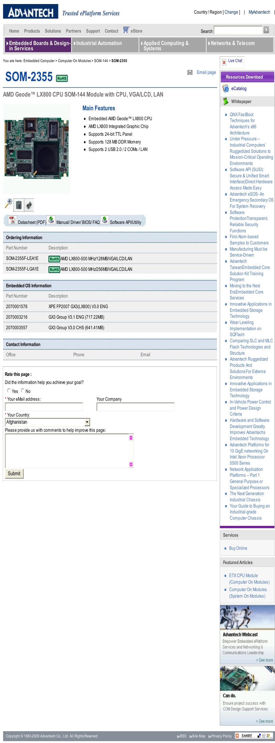Open the Datasheet PDF icon
The width and height of the screenshot is (275, 743).
[12, 220]
